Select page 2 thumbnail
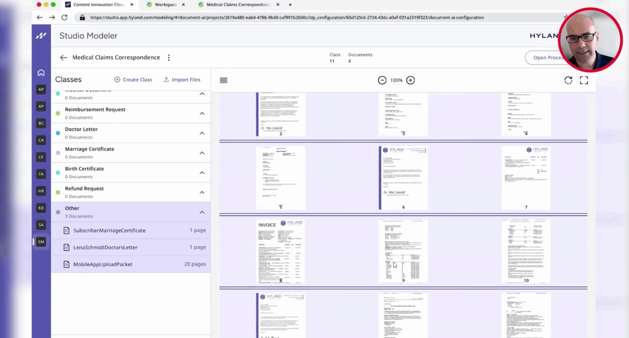 point(281,114)
